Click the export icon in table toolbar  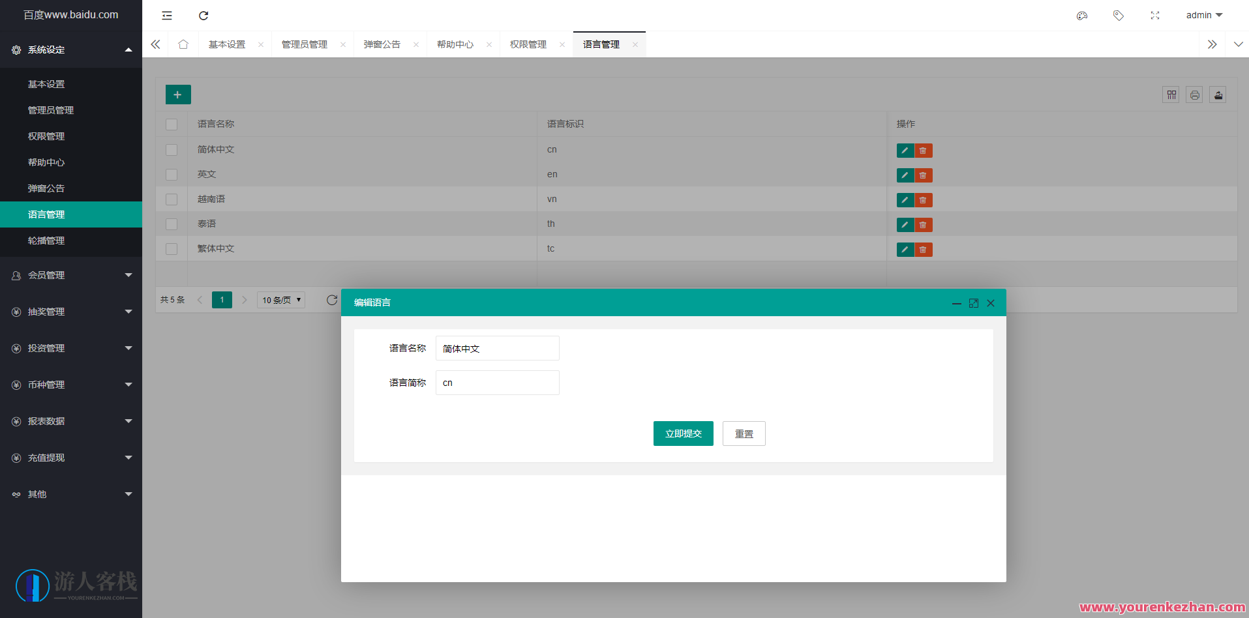[1218, 95]
